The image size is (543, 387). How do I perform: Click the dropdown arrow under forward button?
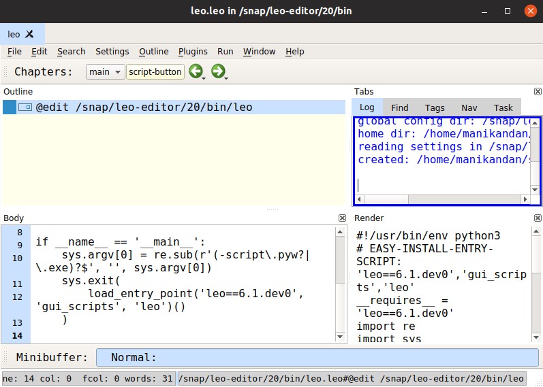(x=226, y=79)
